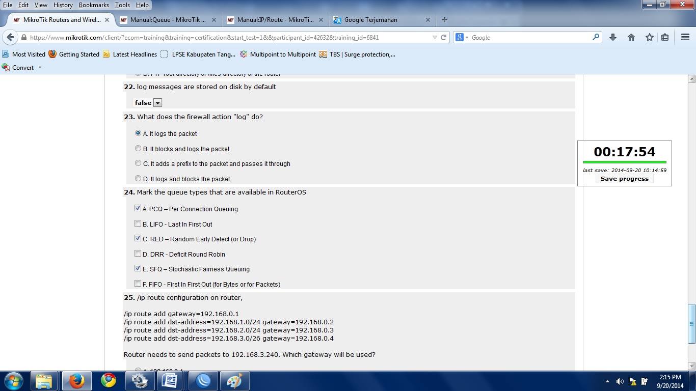Viewport: 696px width, 391px height.
Task: Go to the Firefox home page
Action: point(631,37)
